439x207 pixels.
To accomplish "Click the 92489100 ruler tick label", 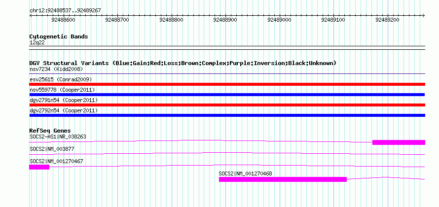I will point(333,20).
